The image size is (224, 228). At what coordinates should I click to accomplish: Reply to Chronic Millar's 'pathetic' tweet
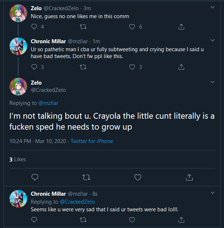34,67
